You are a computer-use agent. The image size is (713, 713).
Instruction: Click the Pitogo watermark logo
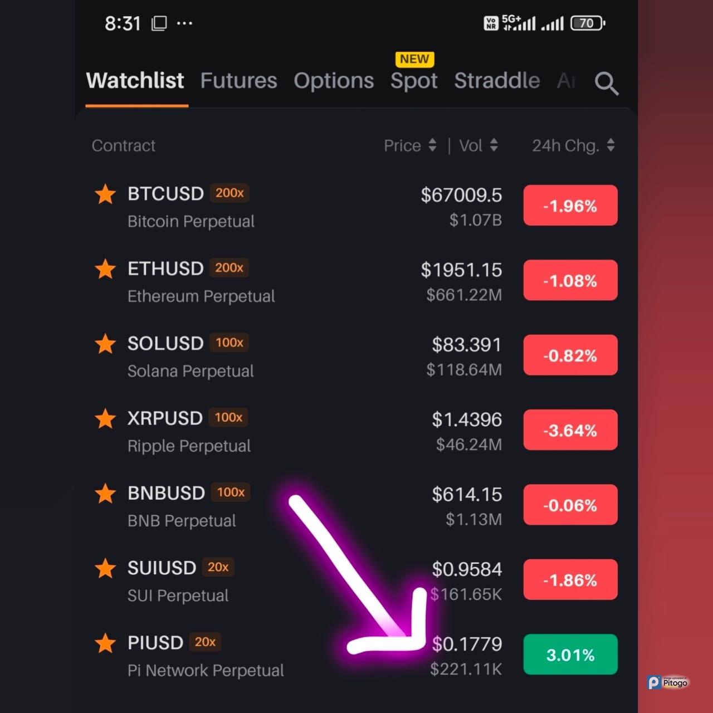(668, 682)
